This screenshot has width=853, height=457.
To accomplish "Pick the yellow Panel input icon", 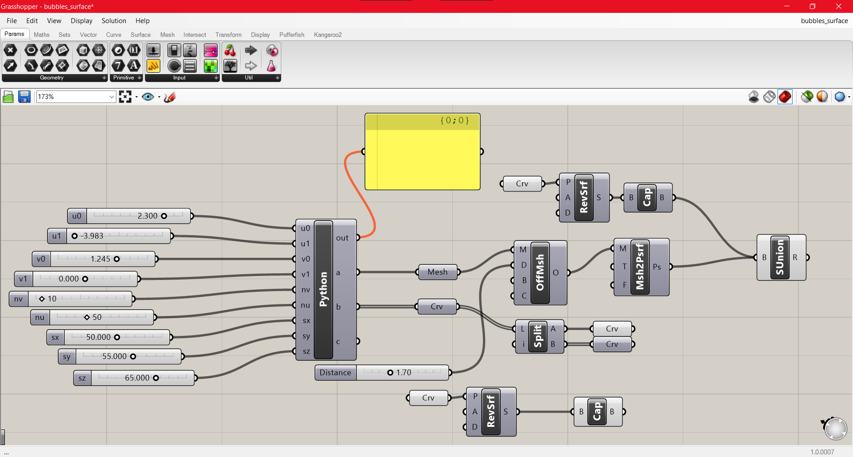I will point(153,66).
